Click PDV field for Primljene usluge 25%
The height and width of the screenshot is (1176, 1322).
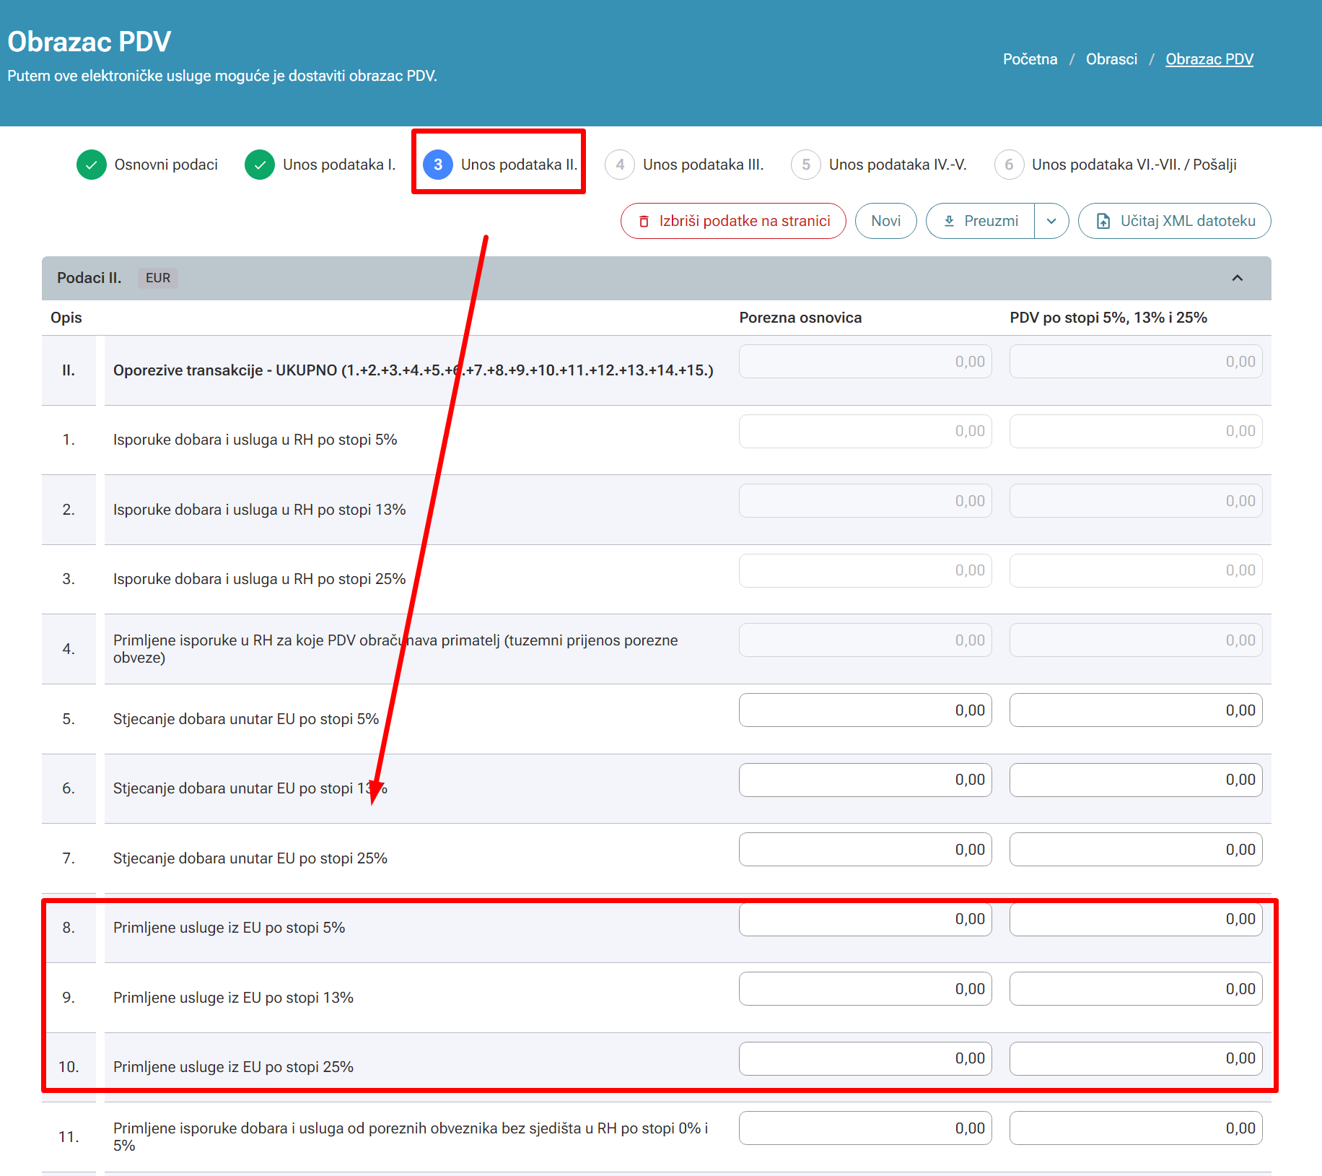click(1136, 1058)
